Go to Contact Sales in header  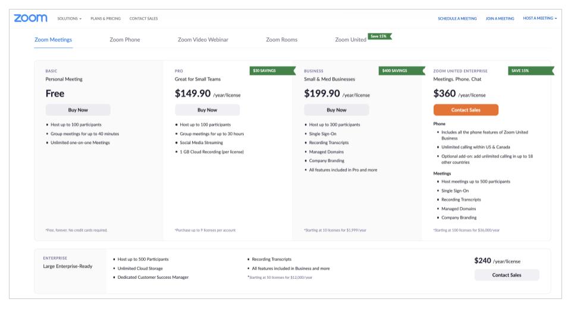(143, 18)
